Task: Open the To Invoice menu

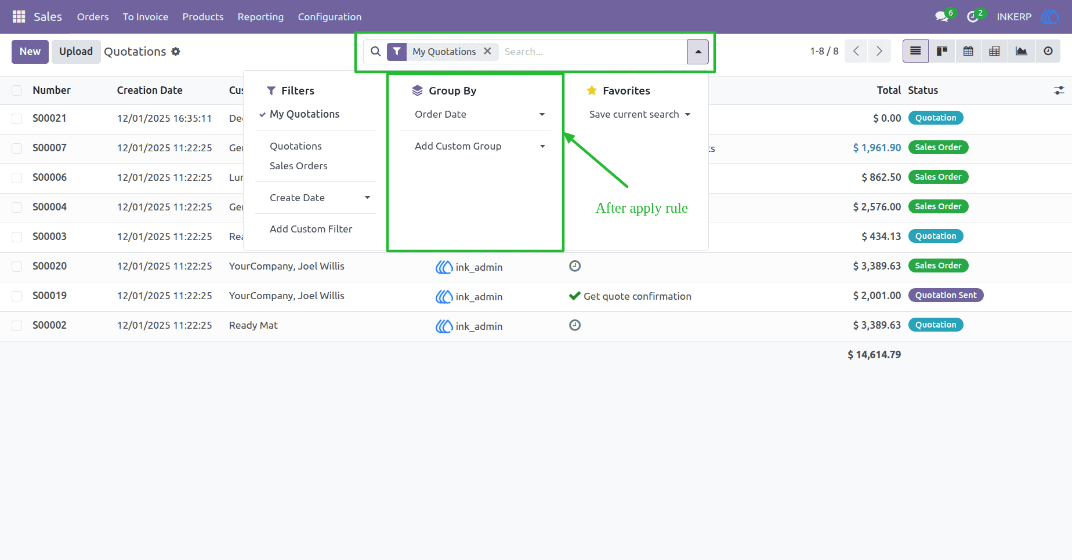Action: click(146, 17)
